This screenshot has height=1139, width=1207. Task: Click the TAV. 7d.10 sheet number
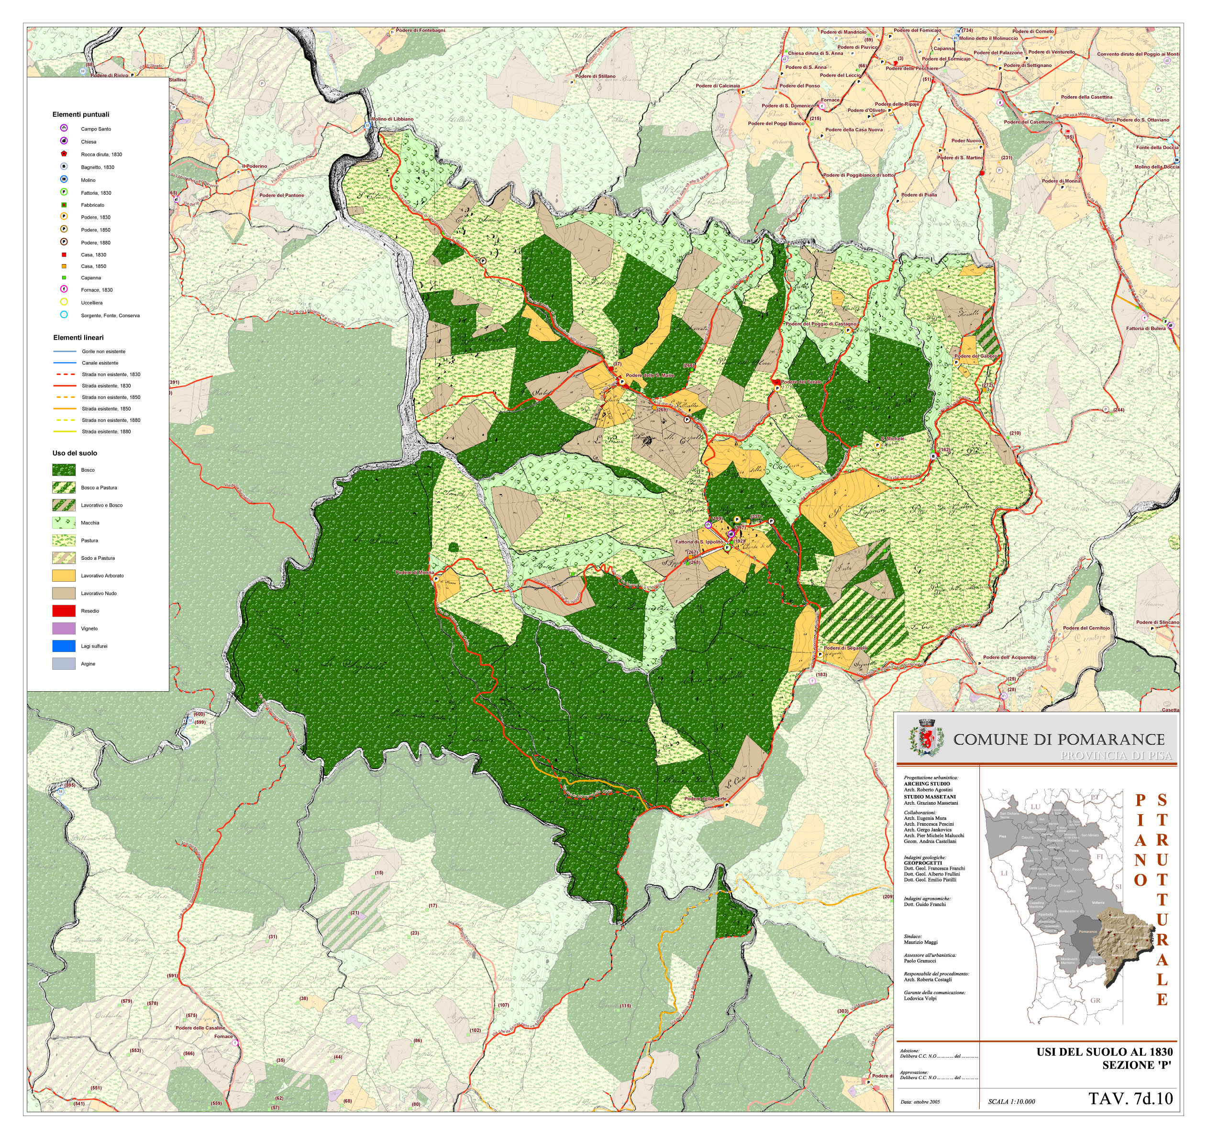[x=1130, y=1098]
